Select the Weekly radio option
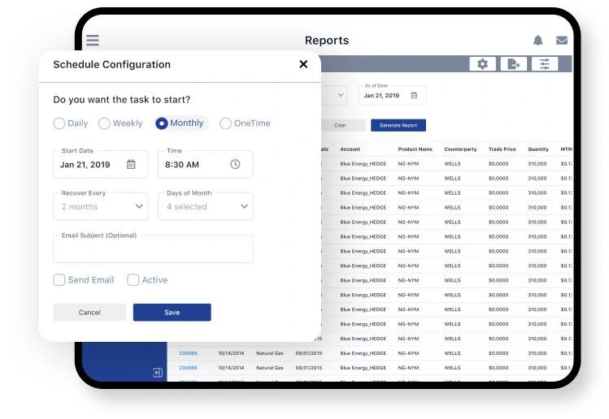 [104, 123]
